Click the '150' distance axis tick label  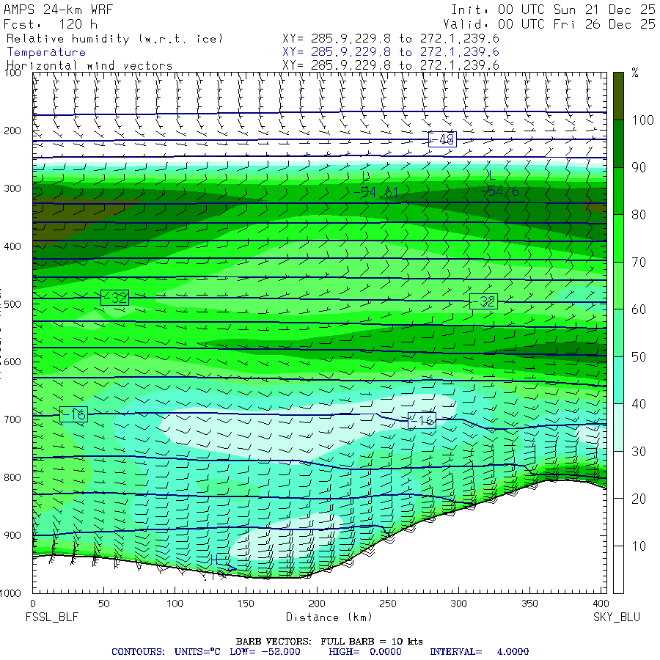point(246,604)
